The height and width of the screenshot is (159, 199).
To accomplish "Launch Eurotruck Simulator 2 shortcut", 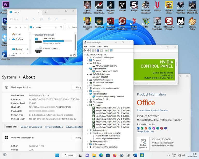I will pyautogui.click(x=146, y=7).
